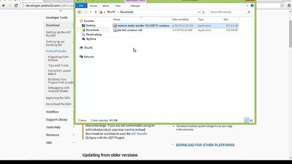
Task: Open Android Studio link in web sidebar
Action: [x=56, y=51]
